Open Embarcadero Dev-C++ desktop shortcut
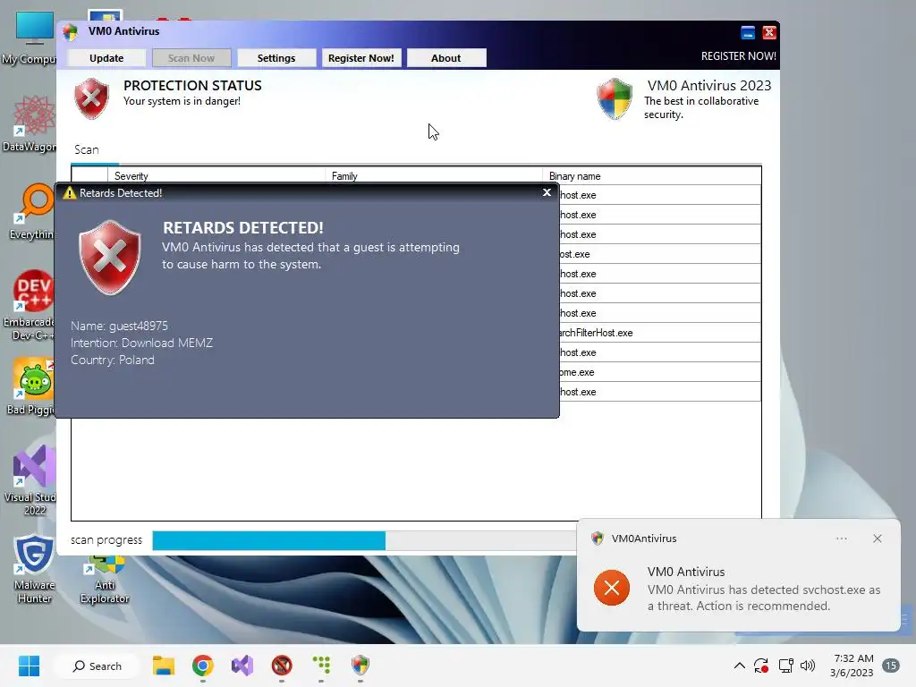 tap(33, 305)
